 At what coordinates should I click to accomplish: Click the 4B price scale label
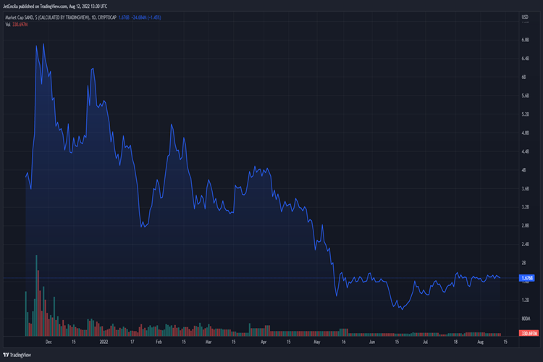click(x=524, y=170)
